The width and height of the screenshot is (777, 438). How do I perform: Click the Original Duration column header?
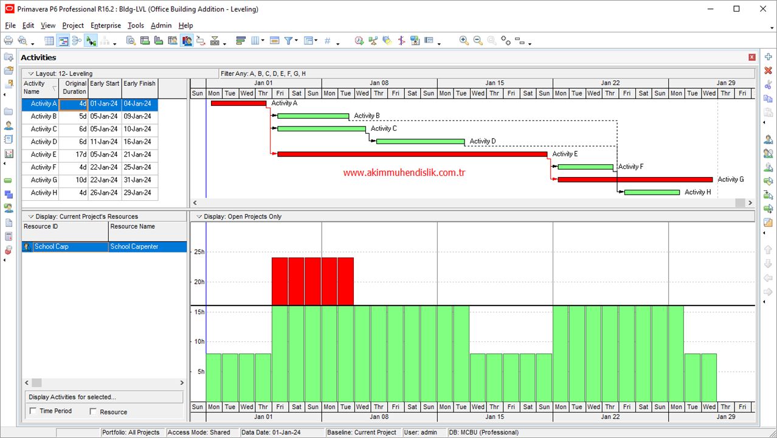pos(74,88)
